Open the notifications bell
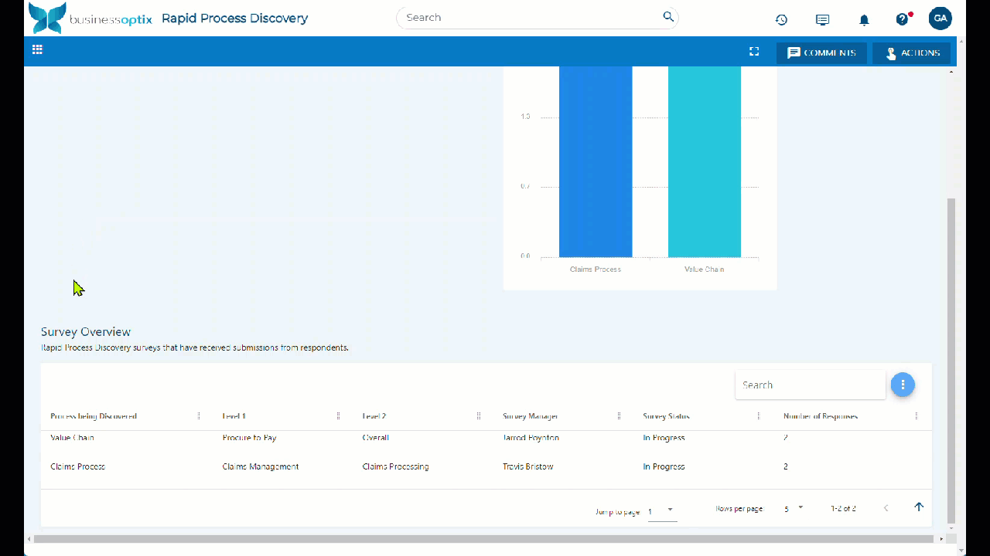 [x=864, y=19]
